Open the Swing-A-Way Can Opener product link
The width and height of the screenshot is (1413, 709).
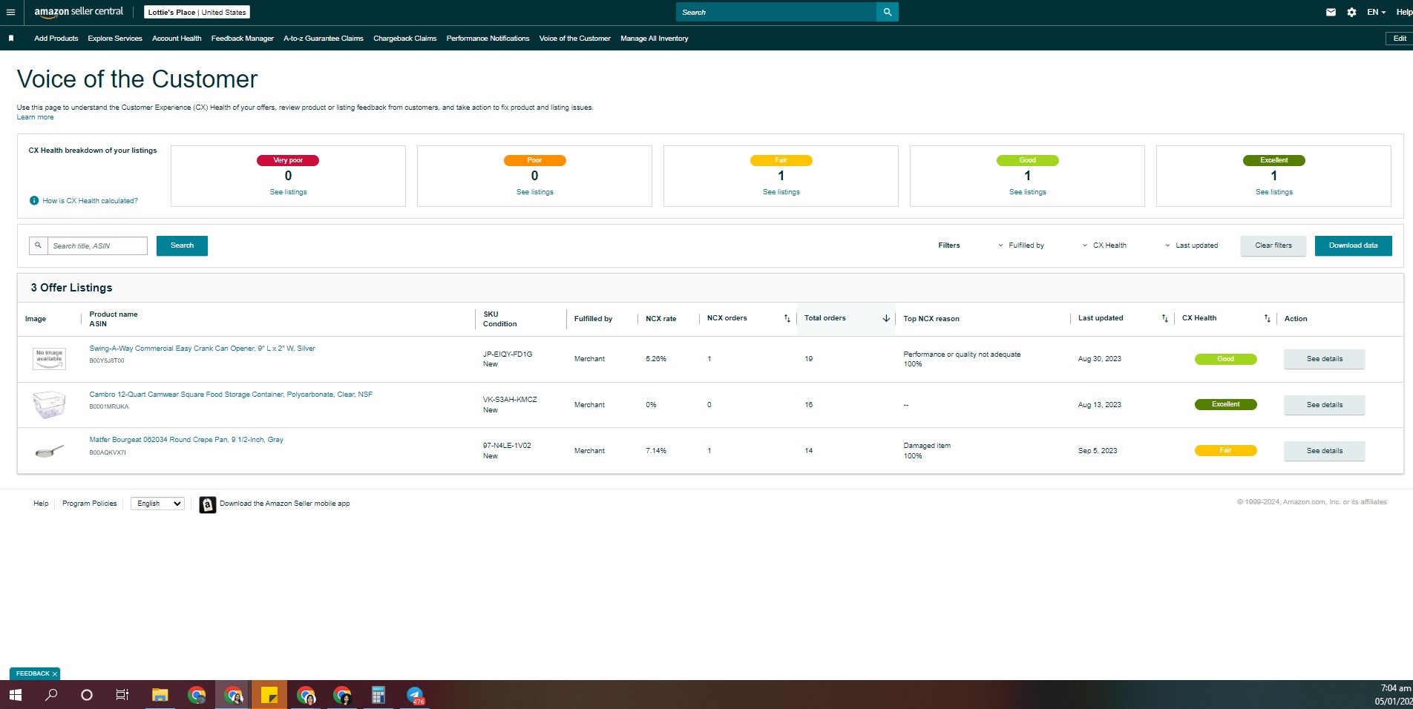tap(203, 349)
